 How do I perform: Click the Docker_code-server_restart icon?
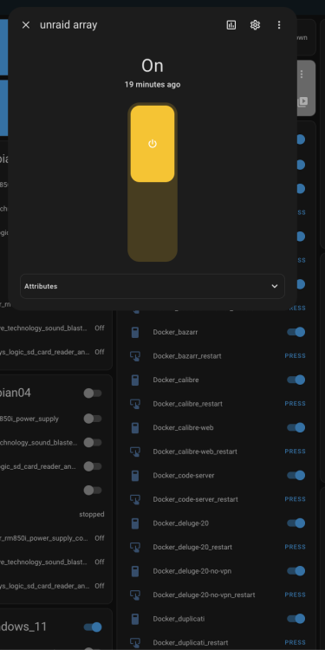135,499
